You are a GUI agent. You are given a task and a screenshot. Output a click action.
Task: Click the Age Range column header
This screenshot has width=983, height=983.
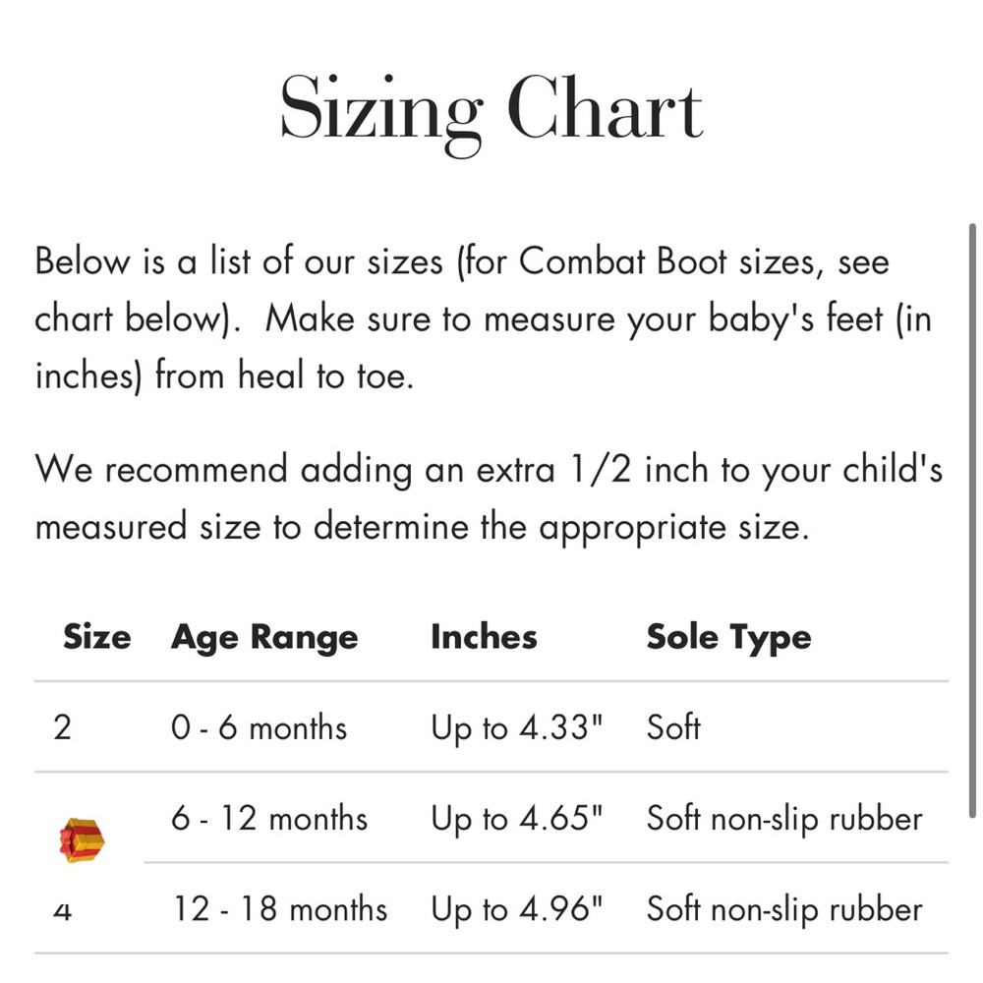tap(264, 638)
